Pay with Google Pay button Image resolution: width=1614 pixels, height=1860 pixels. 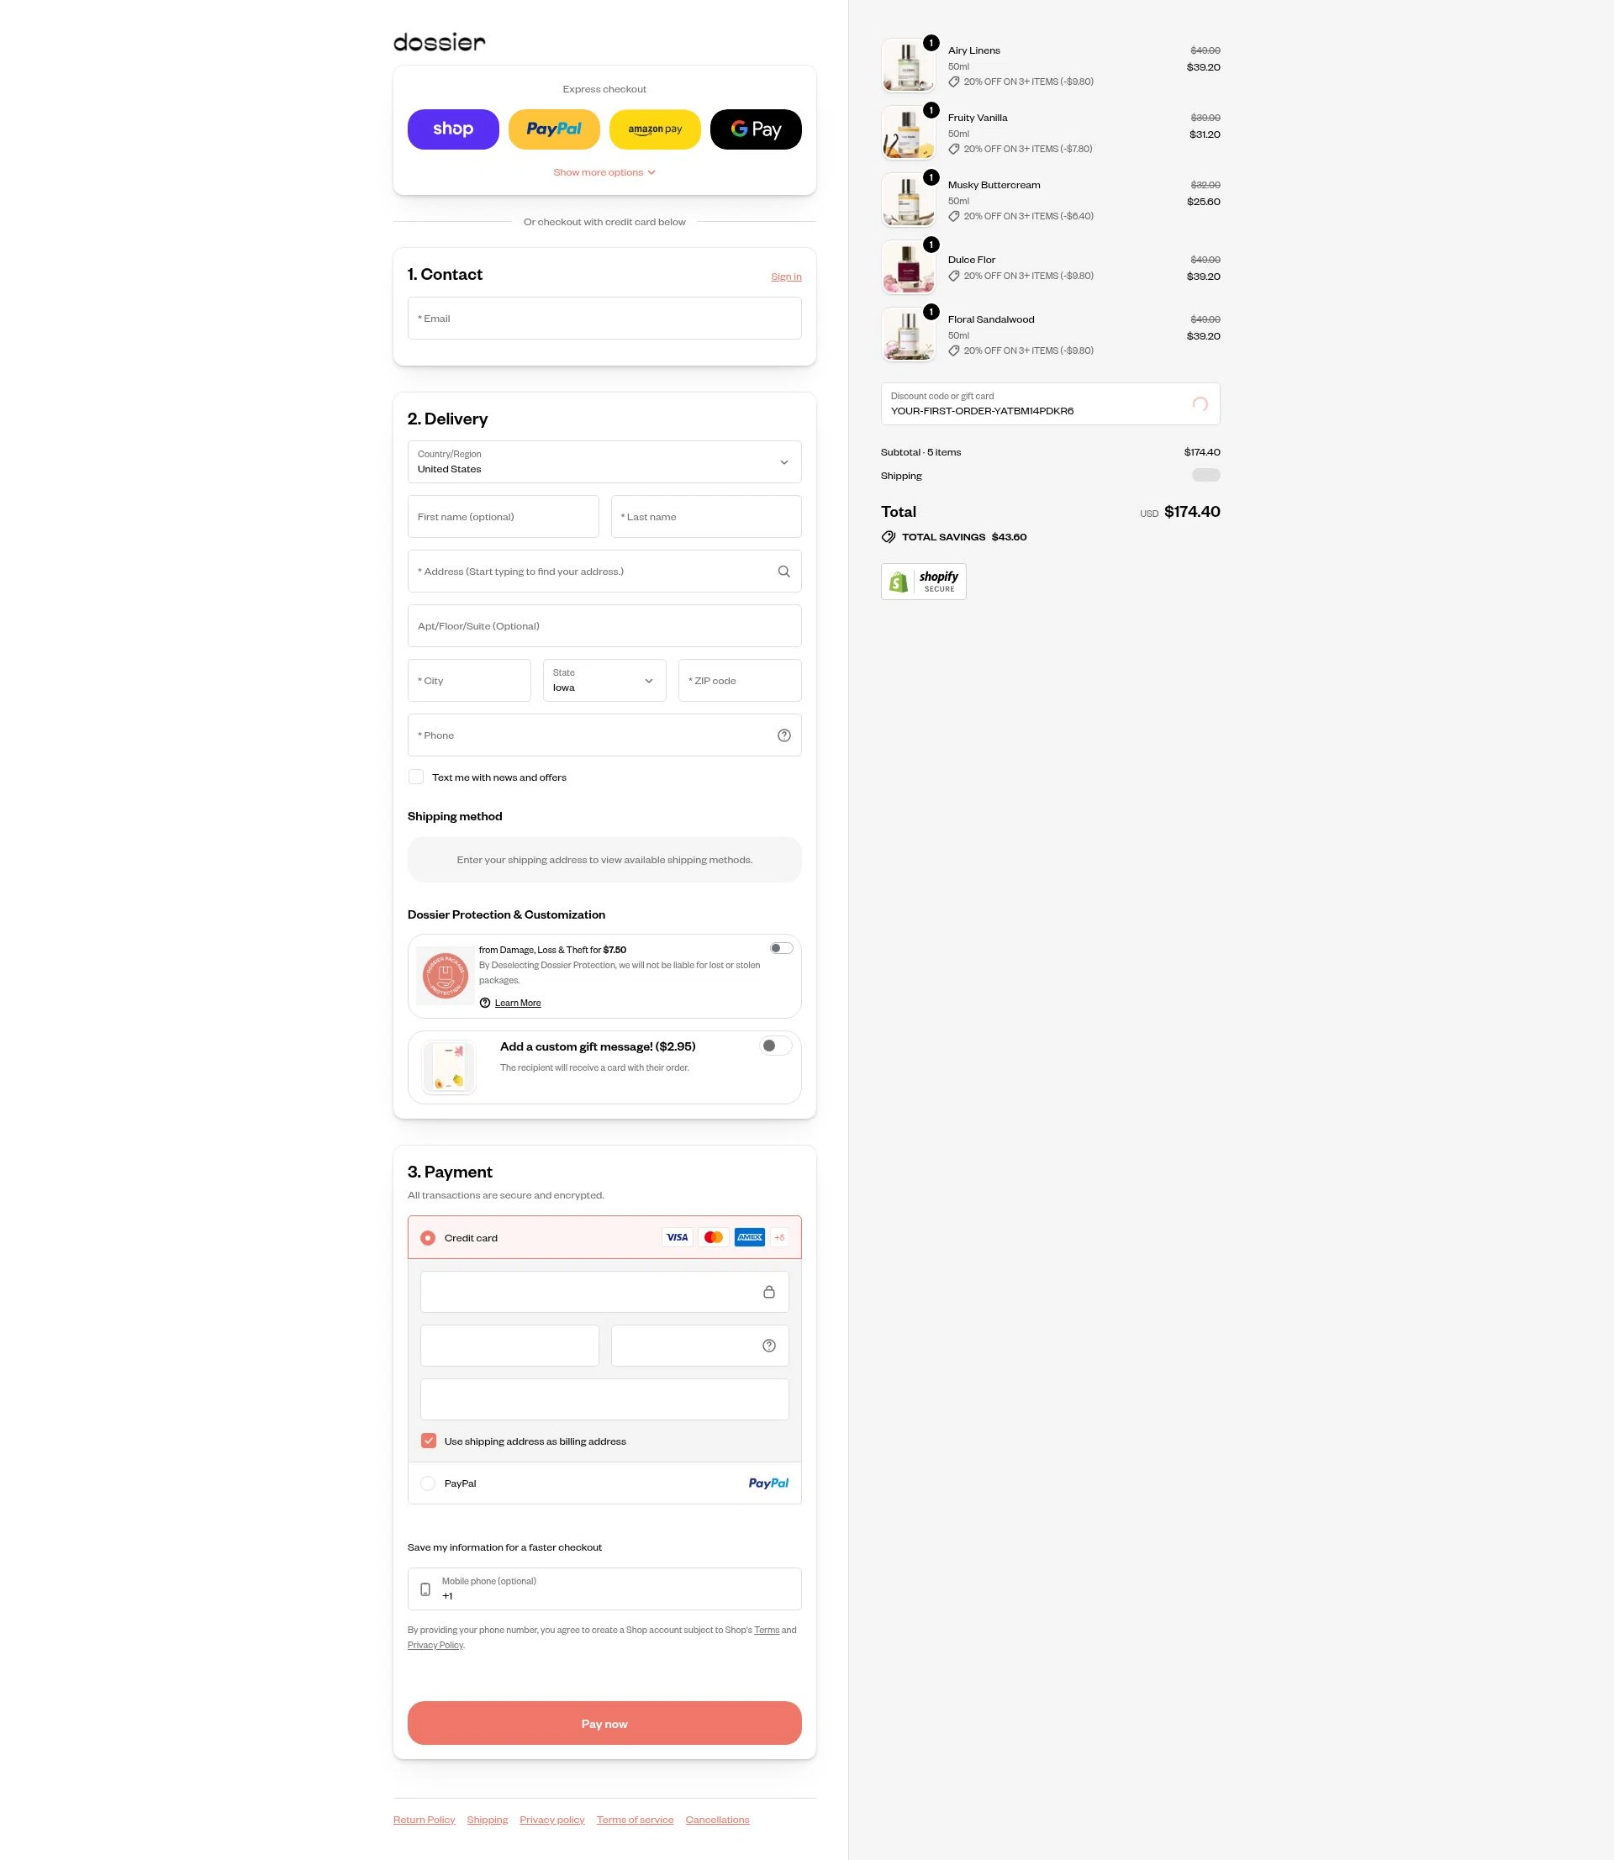click(x=756, y=129)
